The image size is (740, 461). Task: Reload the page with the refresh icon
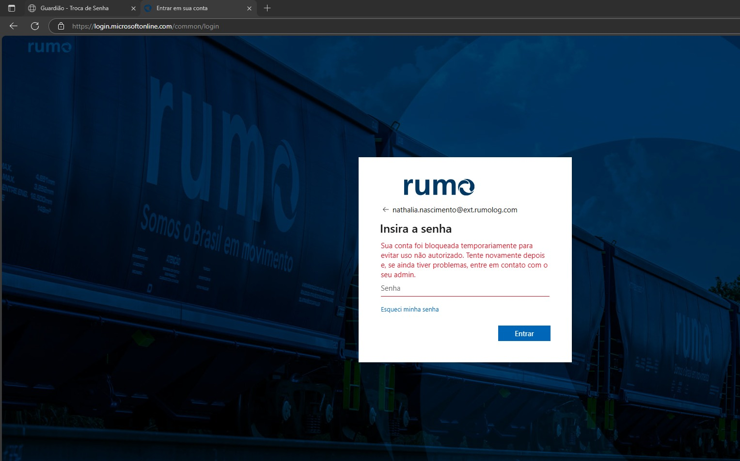35,26
